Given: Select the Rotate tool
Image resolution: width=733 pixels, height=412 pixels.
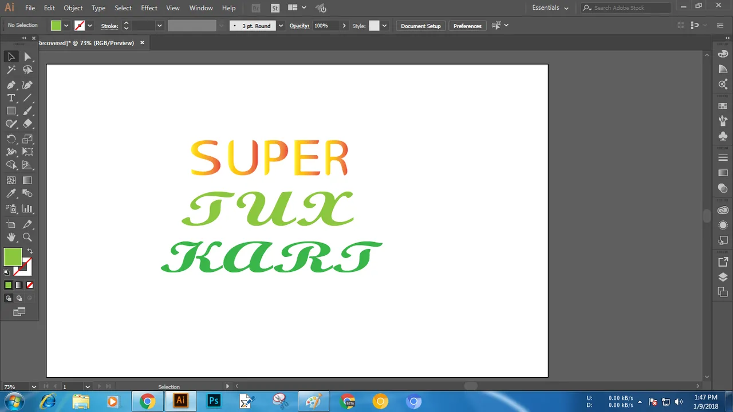Looking at the screenshot, I should coord(11,139).
